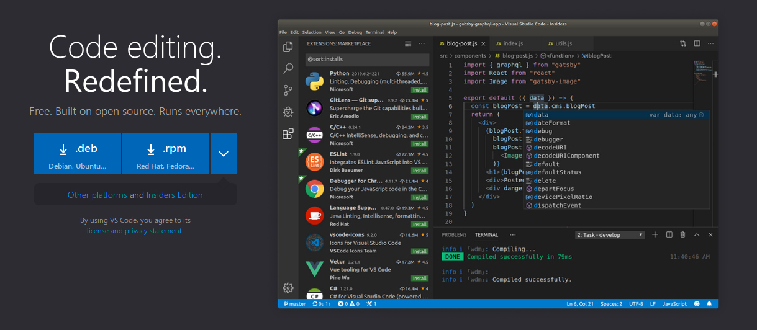Click the vscode-icons extension icon

click(x=315, y=243)
